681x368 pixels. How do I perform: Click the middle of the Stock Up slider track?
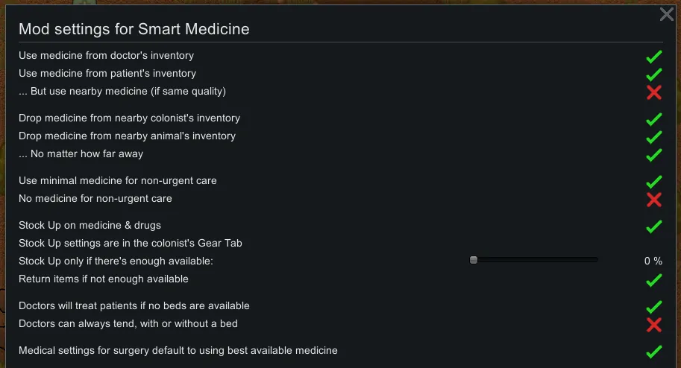pyautogui.click(x=536, y=260)
